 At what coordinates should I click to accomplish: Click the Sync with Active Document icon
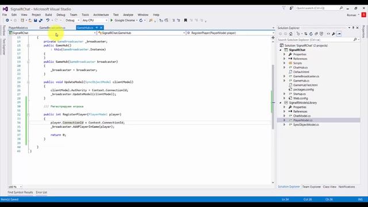[306, 34]
